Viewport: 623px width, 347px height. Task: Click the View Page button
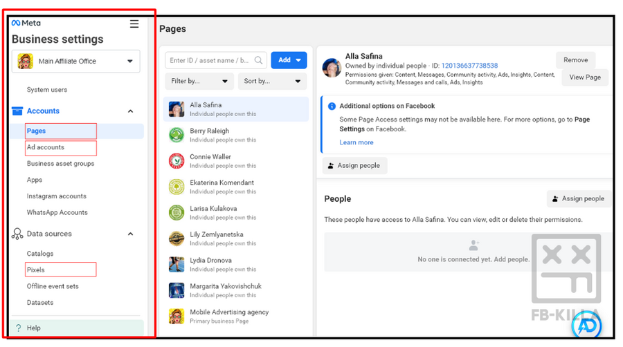tap(585, 77)
